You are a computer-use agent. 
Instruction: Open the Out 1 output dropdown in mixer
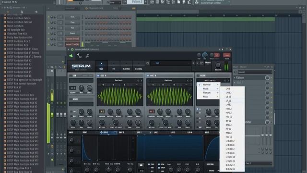259,163
